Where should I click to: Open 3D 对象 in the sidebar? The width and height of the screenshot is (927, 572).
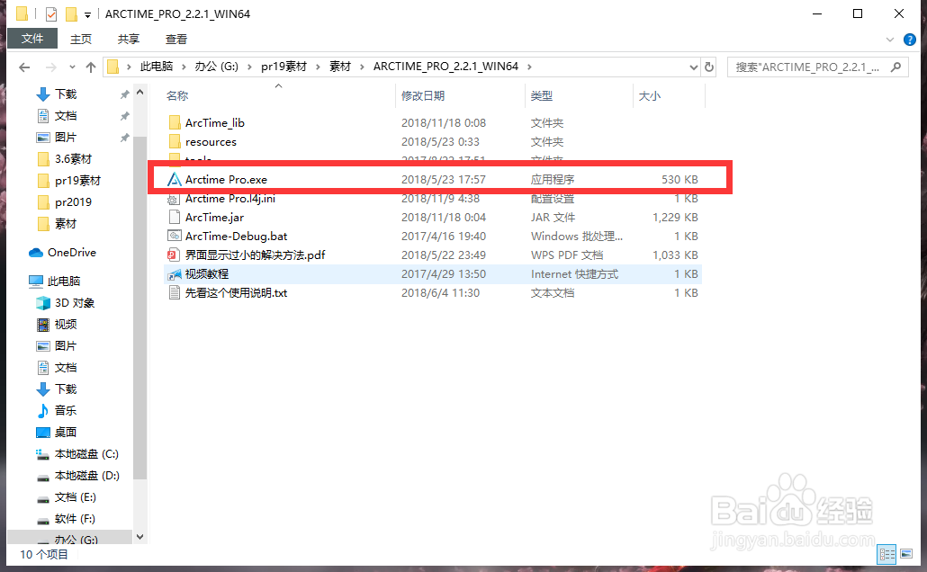(75, 303)
